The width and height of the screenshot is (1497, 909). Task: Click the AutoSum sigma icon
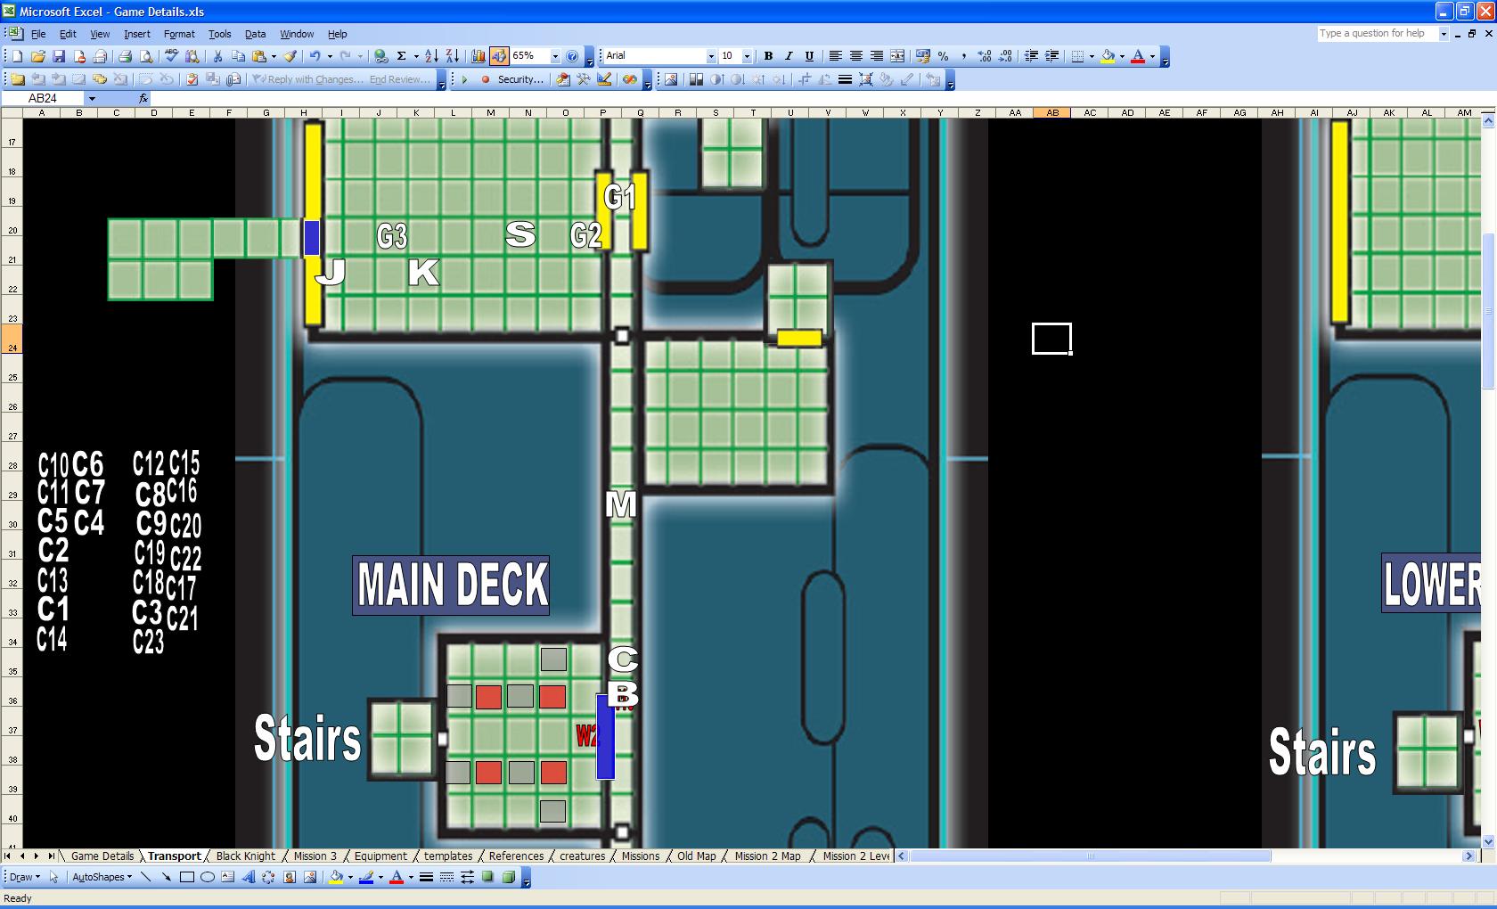pos(401,56)
